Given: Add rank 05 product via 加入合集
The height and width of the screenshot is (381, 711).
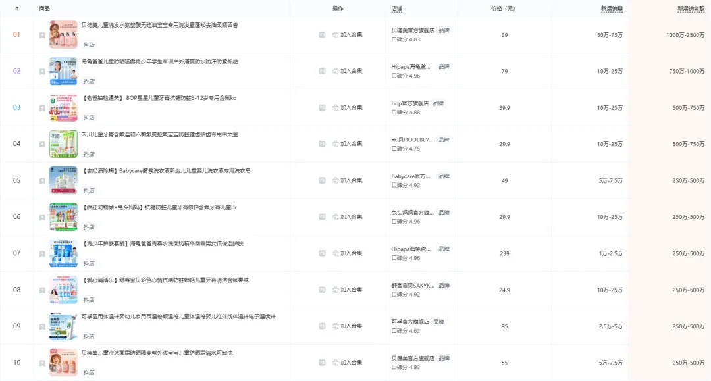Looking at the screenshot, I should coord(348,180).
